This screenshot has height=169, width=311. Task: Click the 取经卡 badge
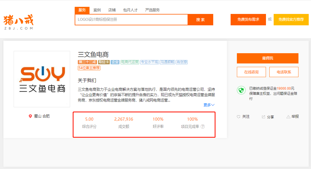tap(104, 62)
